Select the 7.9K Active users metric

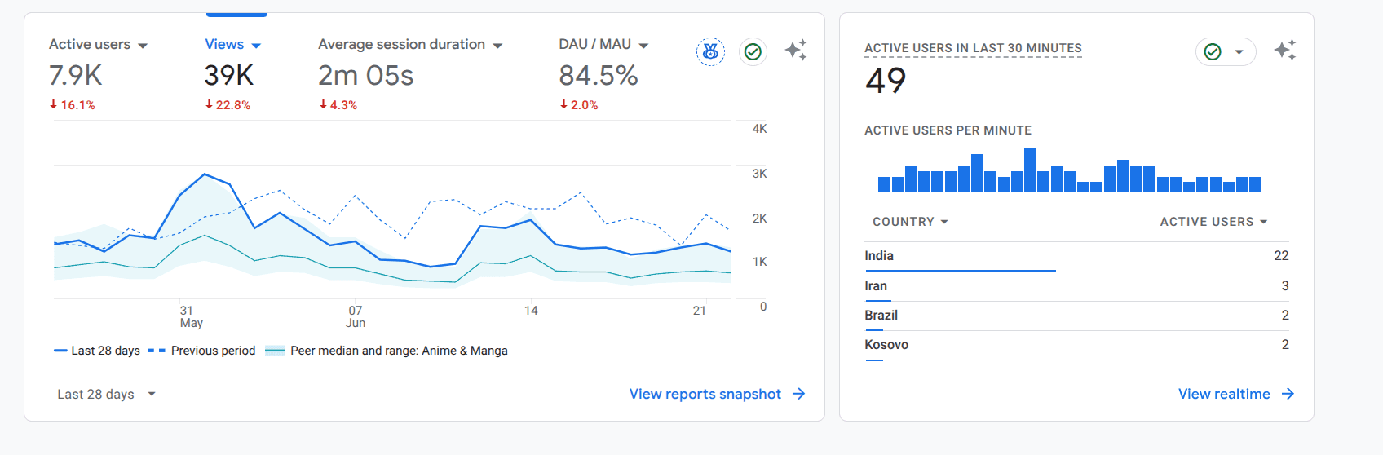point(75,75)
